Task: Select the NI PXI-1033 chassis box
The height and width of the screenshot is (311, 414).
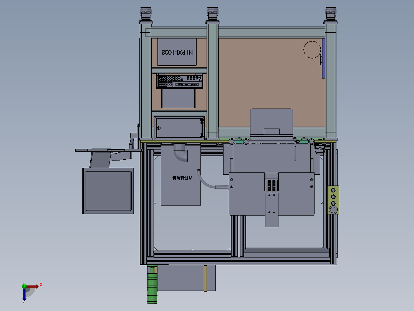Action: pyautogui.click(x=177, y=52)
